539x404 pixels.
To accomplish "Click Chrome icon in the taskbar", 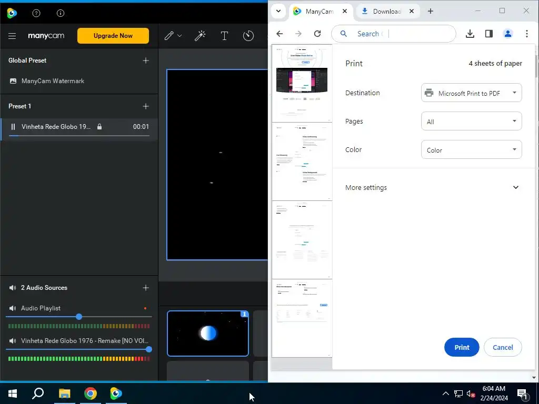I will pyautogui.click(x=91, y=393).
